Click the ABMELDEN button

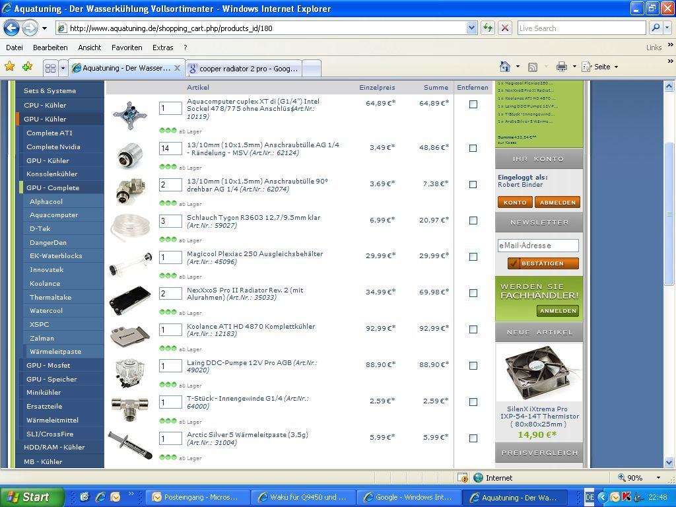(x=557, y=202)
